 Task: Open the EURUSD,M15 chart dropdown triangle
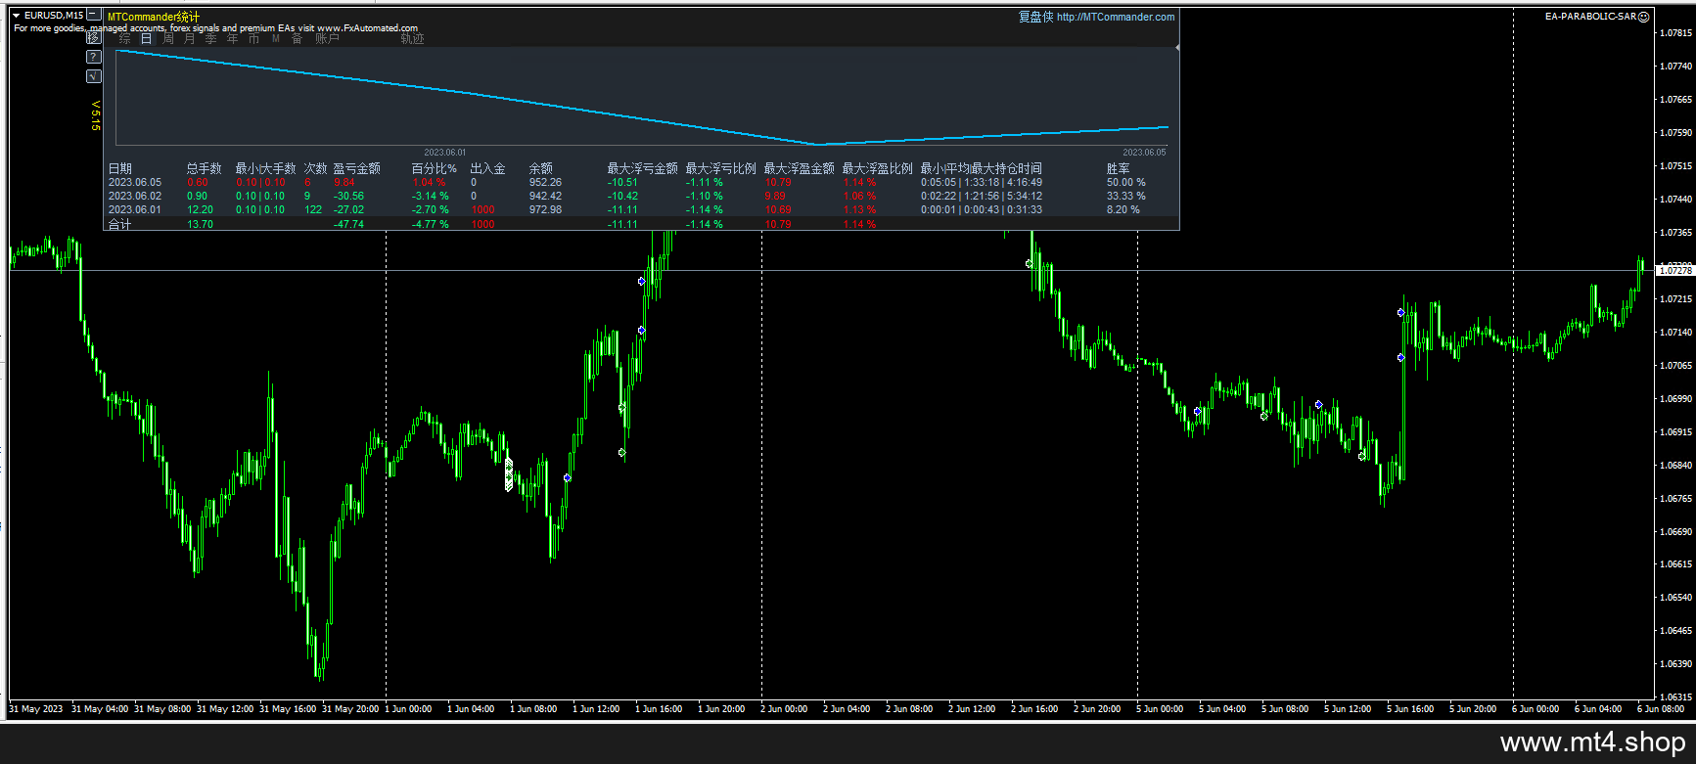17,16
